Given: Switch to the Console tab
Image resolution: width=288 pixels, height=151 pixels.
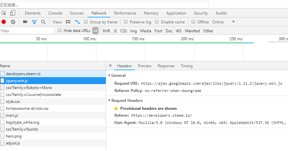Looking at the screenshot, I should click(55, 13).
